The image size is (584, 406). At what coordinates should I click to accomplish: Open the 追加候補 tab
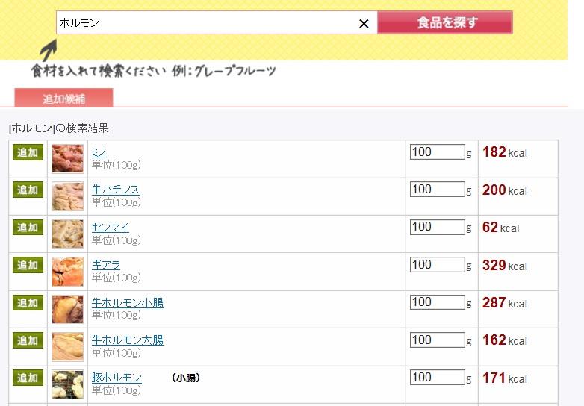tap(63, 99)
